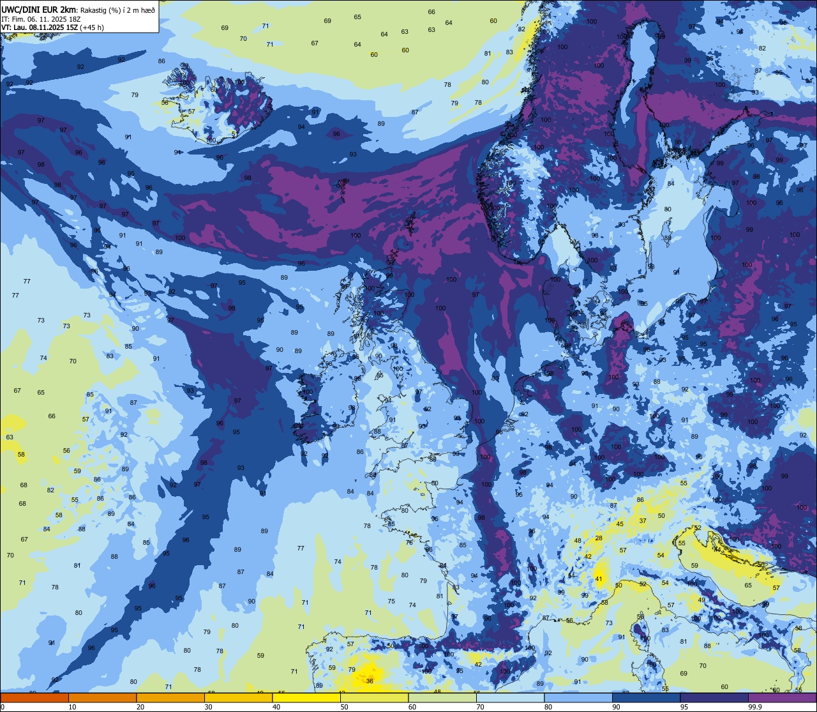Viewport: 817px width, 712px height.
Task: Select the navy 95–99.9 legend swatch
Action: pos(714,697)
